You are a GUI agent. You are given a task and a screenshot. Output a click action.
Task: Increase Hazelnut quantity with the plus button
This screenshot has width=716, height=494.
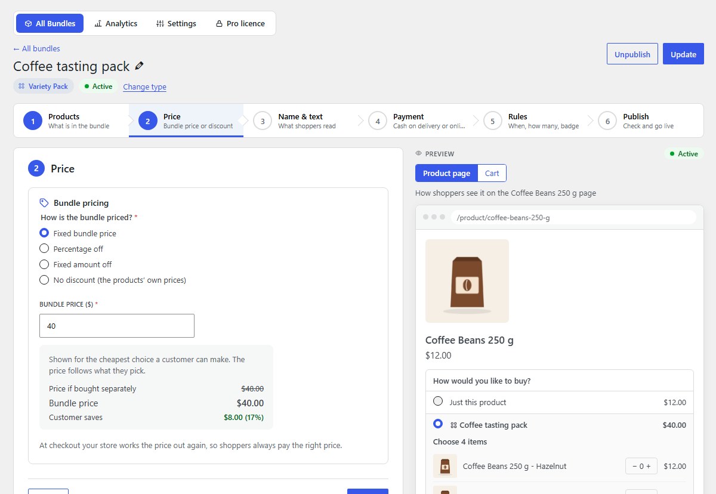[649, 467]
